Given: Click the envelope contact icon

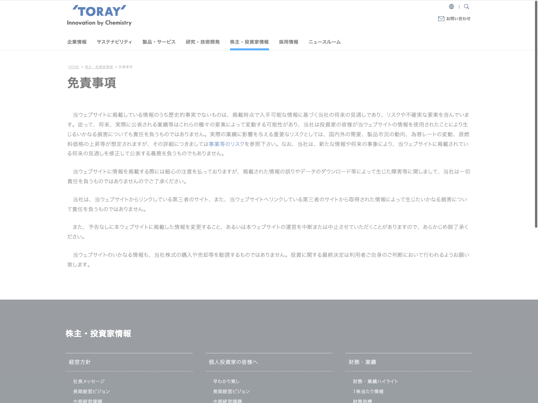Looking at the screenshot, I should 441,19.
